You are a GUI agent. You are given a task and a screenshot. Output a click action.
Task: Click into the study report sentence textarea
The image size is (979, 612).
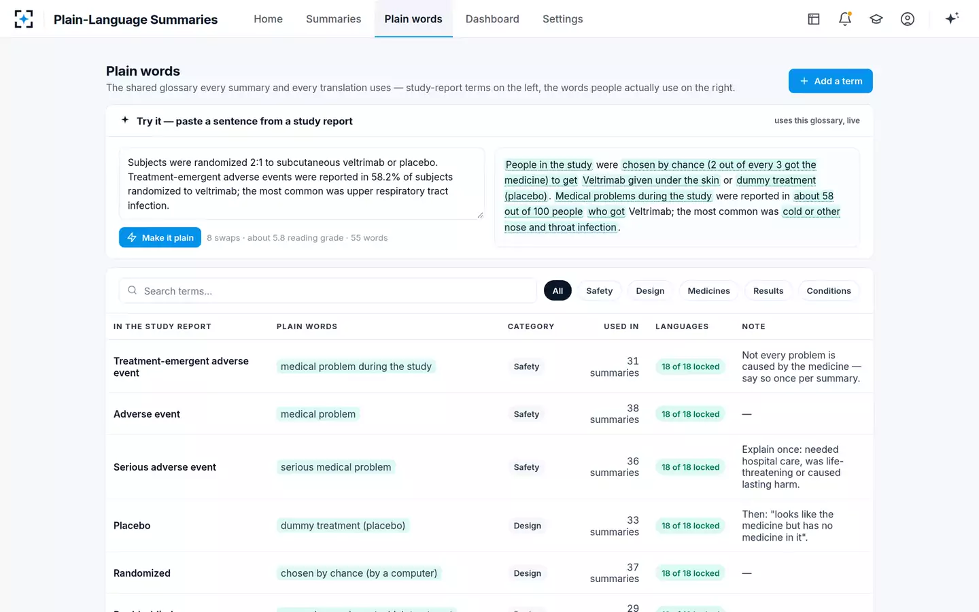[x=302, y=184]
